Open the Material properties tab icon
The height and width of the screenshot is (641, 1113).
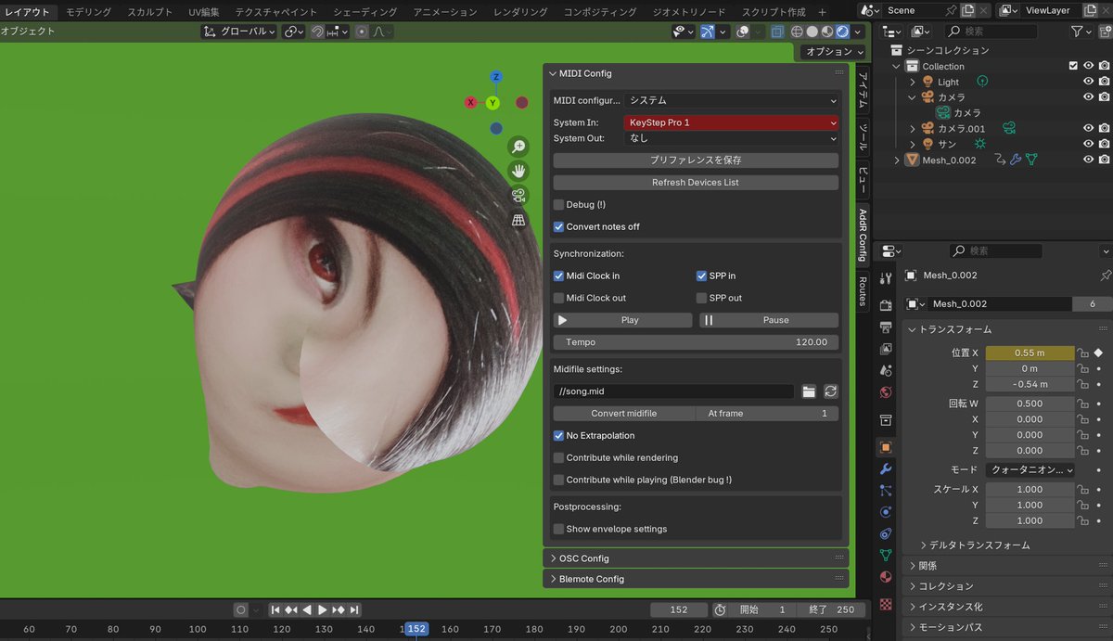click(x=886, y=577)
